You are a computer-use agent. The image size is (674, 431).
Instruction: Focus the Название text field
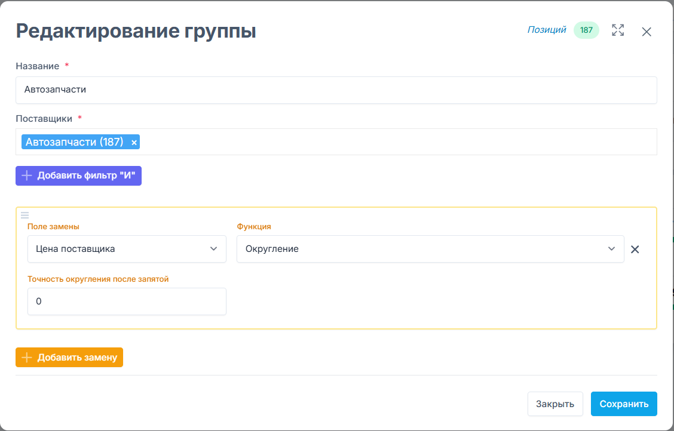point(336,90)
